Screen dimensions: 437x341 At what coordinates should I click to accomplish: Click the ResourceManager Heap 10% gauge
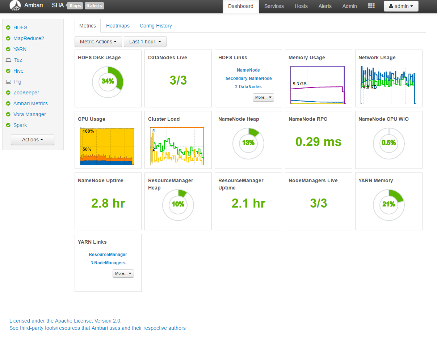(x=178, y=205)
